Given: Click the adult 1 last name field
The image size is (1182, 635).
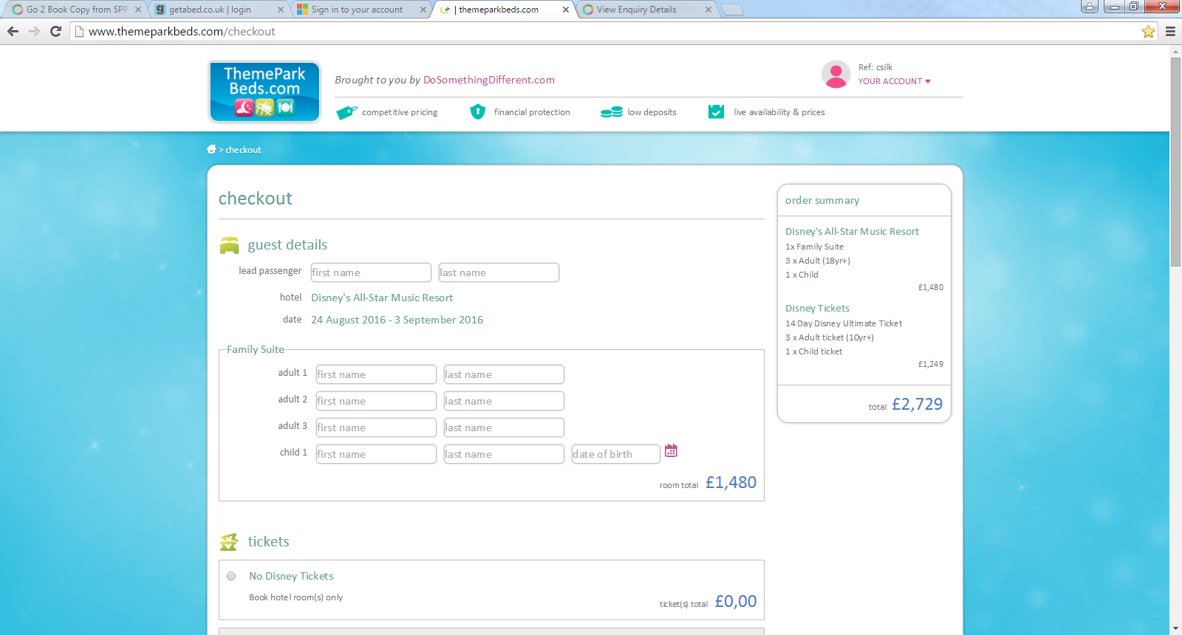Looking at the screenshot, I should point(504,374).
